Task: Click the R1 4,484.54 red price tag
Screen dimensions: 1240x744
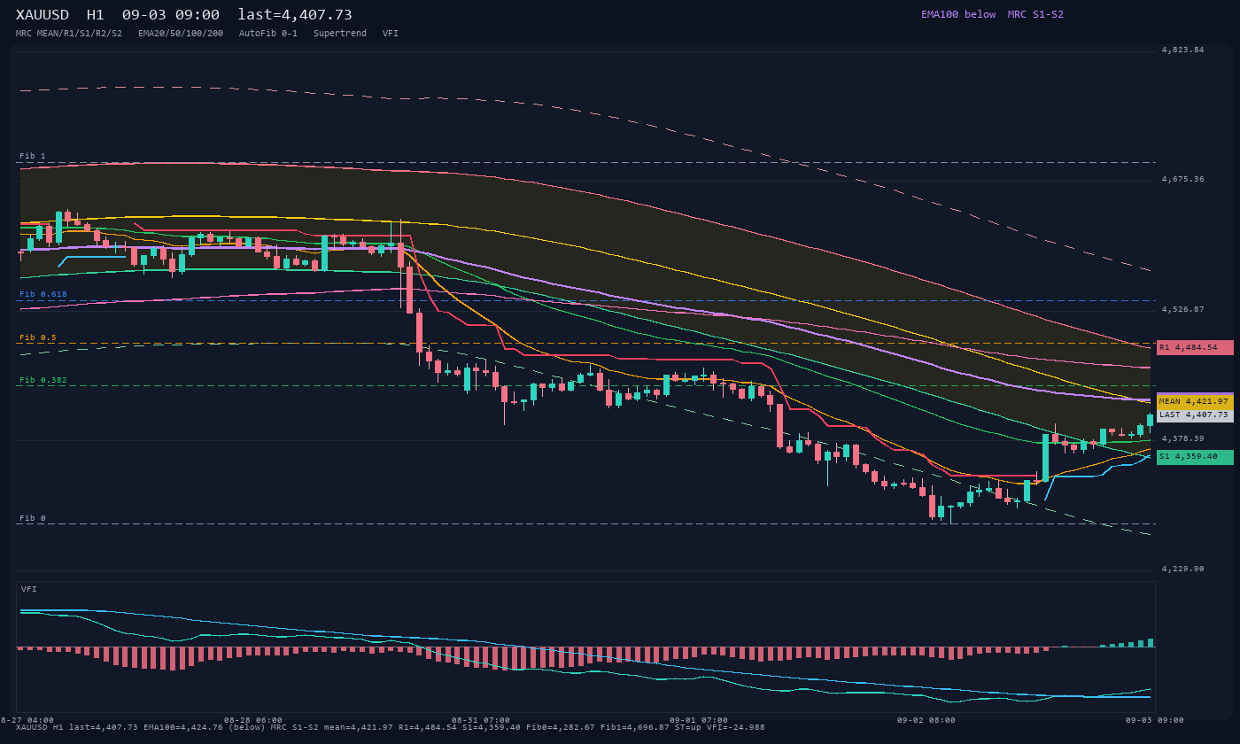Action: tap(1195, 347)
